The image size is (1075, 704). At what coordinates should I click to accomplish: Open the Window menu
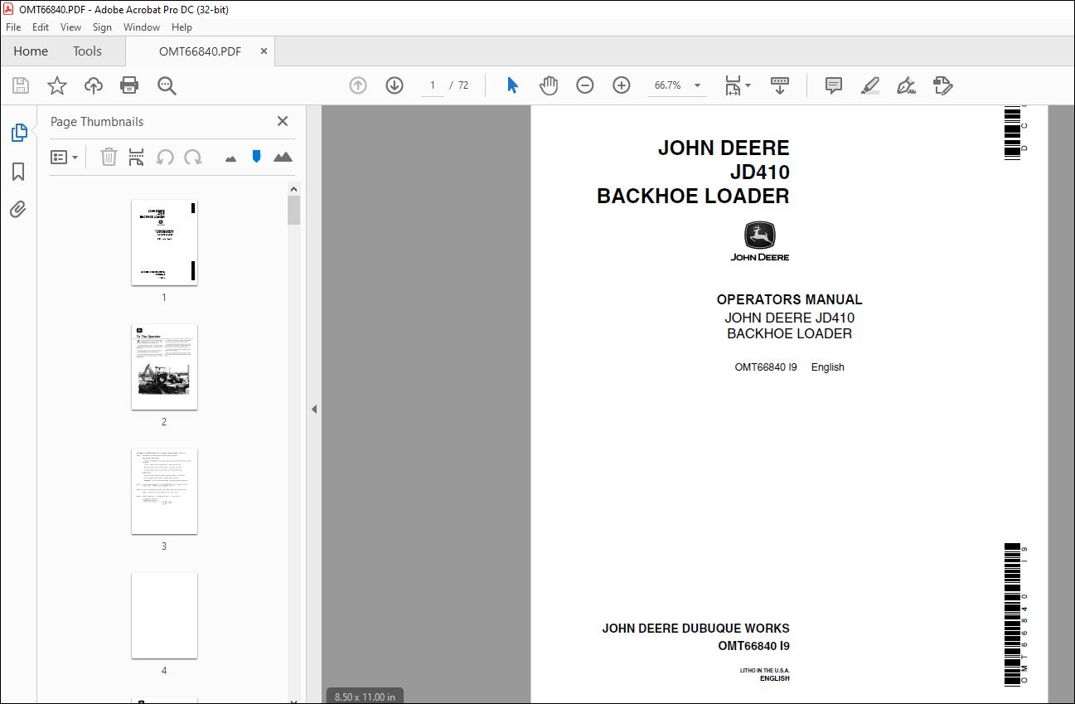pos(142,27)
